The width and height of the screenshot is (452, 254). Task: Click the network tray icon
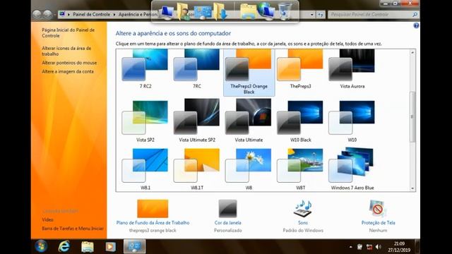point(369,247)
